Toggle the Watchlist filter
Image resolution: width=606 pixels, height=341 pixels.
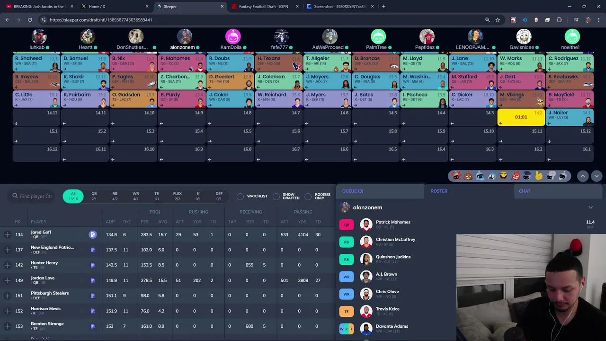point(252,196)
